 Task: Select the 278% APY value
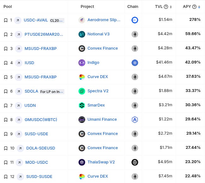tap(195, 20)
